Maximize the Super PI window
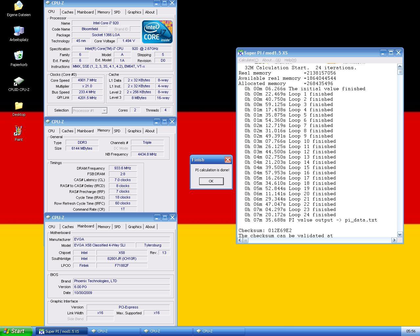The width and height of the screenshot is (420, 336). [x=391, y=53]
